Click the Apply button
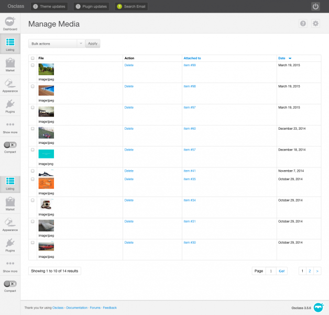 tap(93, 44)
